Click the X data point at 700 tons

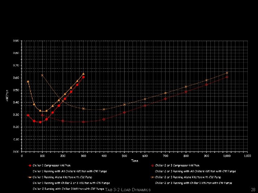coord(166,93)
